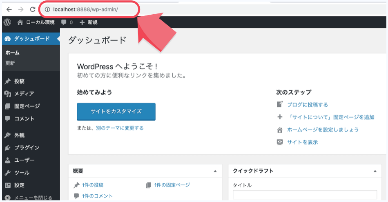Click the monitor icon beside サイトを表示
Viewport: 388px width, 202px height.
point(280,142)
